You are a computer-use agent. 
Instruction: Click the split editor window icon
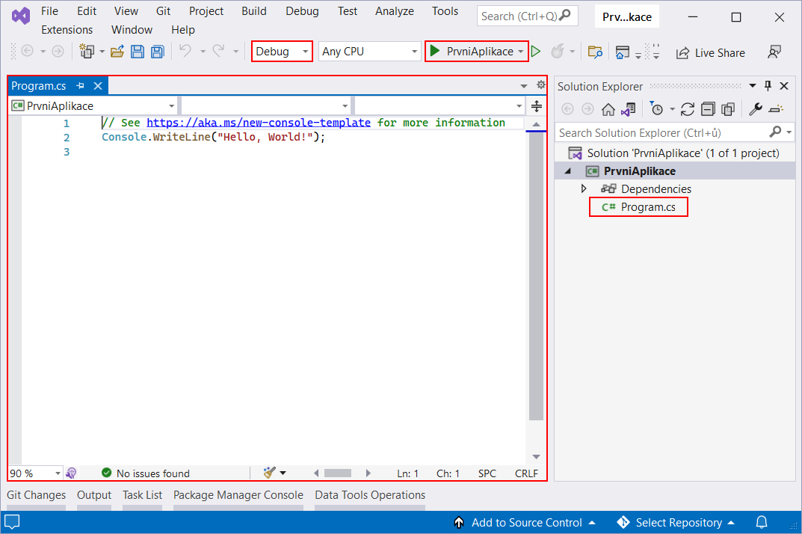(x=536, y=106)
